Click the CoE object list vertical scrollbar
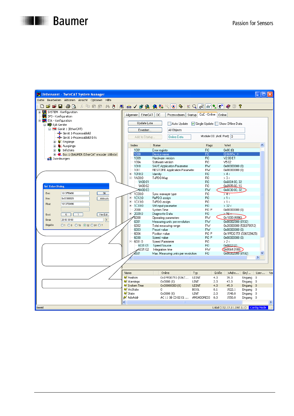294x416 pixels. point(262,199)
